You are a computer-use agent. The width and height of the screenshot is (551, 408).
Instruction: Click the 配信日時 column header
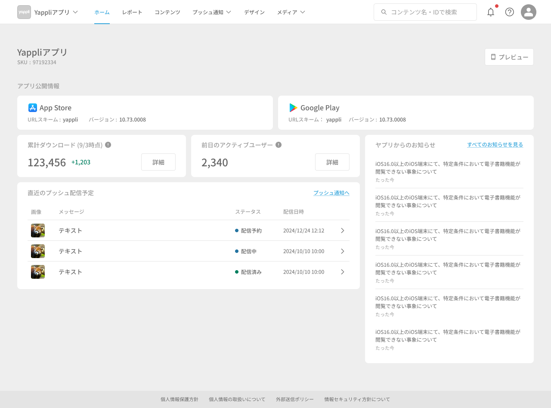tap(294, 212)
